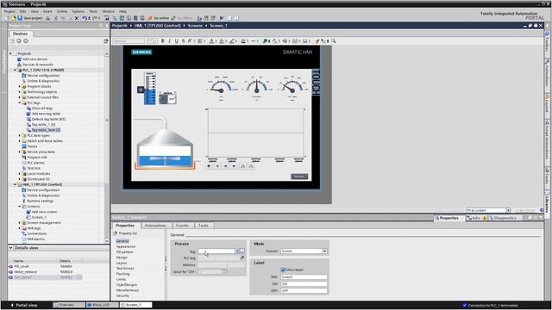Open the tag browse ellipsis button
Screen dimensions: 552x310
coord(242,251)
